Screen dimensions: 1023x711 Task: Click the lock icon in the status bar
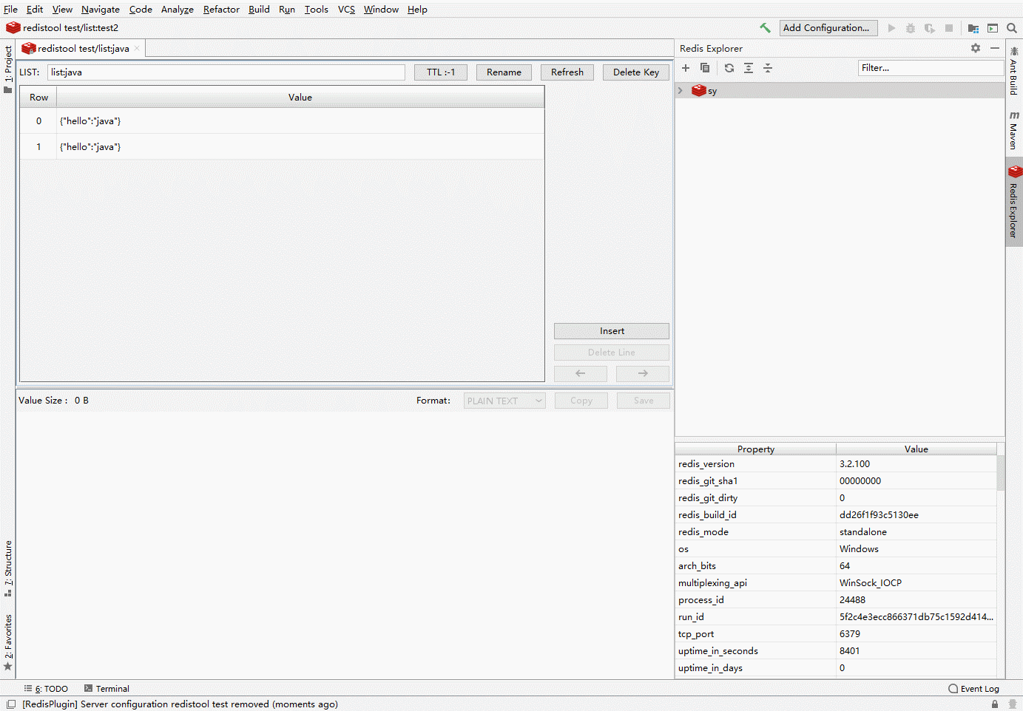[x=995, y=704]
